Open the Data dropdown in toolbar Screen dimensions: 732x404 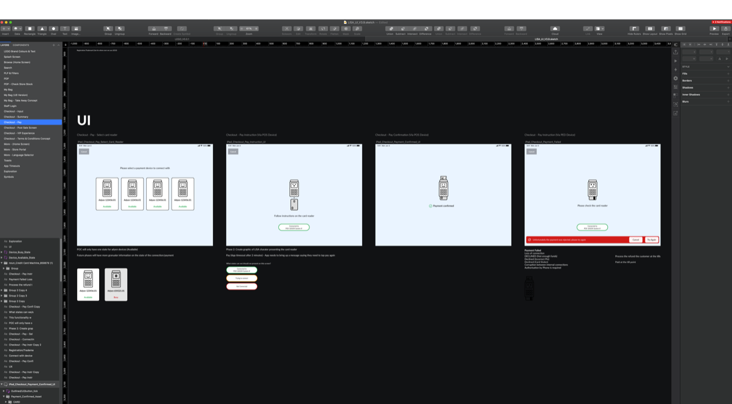tap(17, 29)
